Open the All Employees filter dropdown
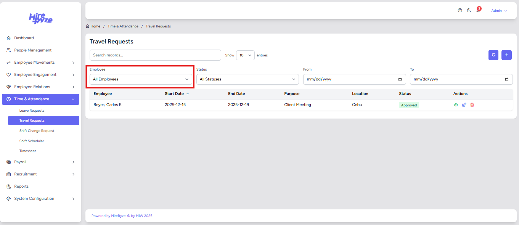Viewport: 519px width, 225px height. tap(141, 79)
